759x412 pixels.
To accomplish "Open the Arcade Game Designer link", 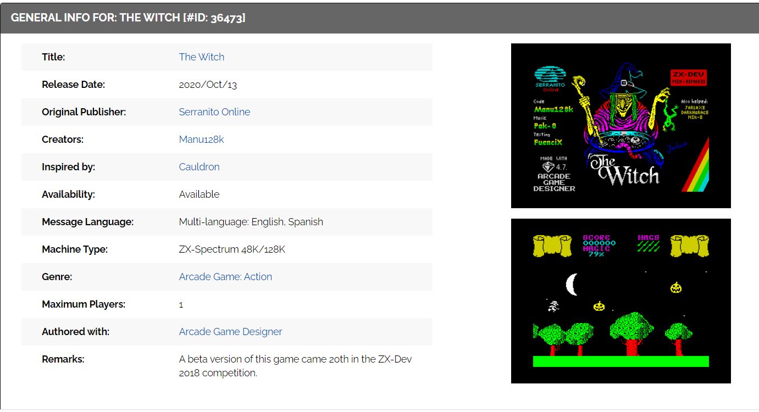I will pyautogui.click(x=230, y=332).
